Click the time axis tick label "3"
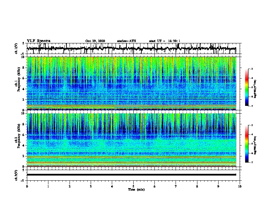 coord(91,186)
